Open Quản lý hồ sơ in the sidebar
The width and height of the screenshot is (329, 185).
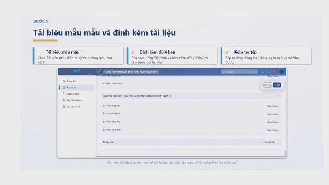click(77, 94)
